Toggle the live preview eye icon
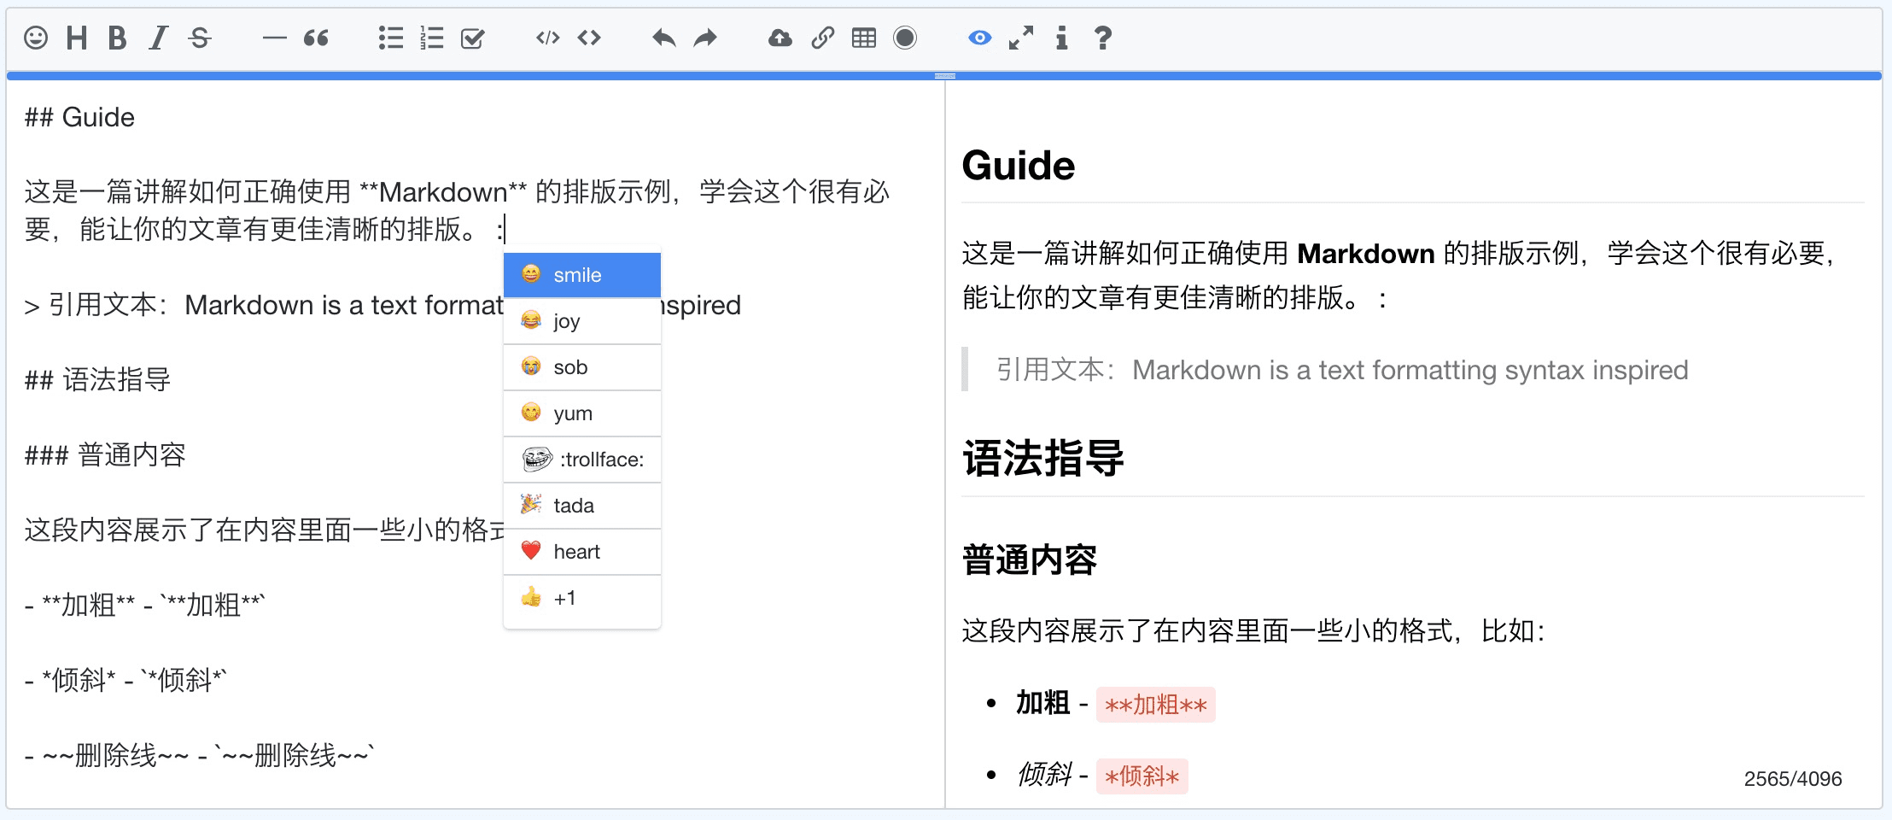The height and width of the screenshot is (820, 1892). click(979, 38)
